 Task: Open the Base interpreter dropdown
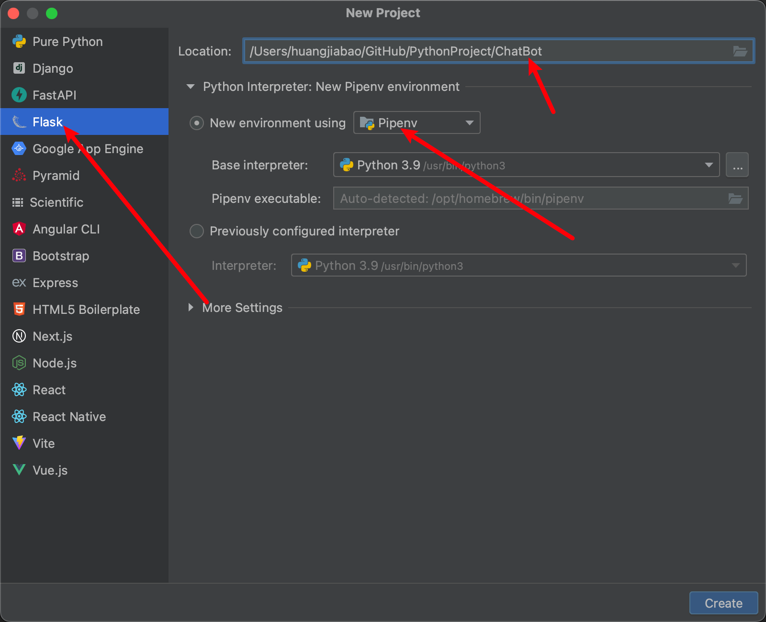point(526,165)
